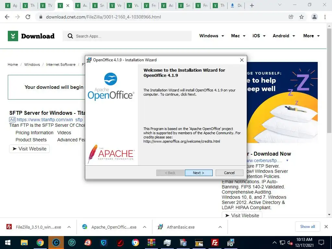The image size is (332, 249).
Task: Close the OpenOffice Installation Wizard dialog
Action: click(x=242, y=60)
